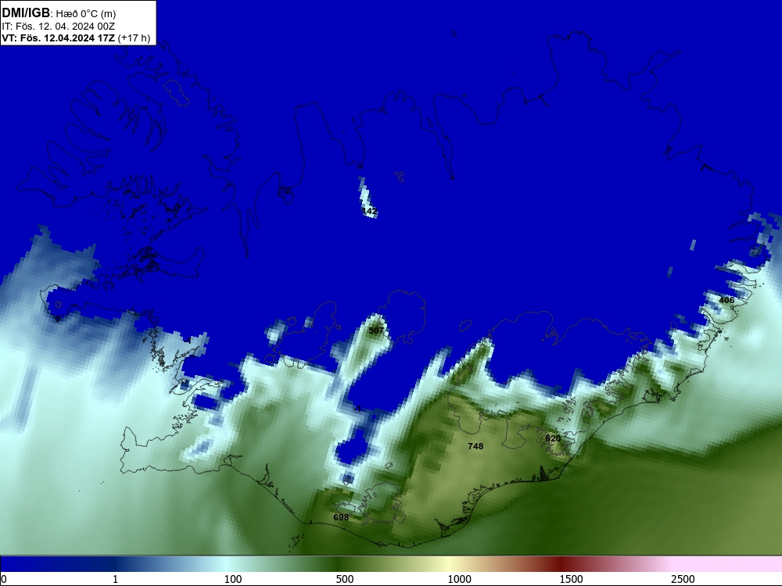
Task: Click the 500 label on the scale
Action: (x=345, y=579)
